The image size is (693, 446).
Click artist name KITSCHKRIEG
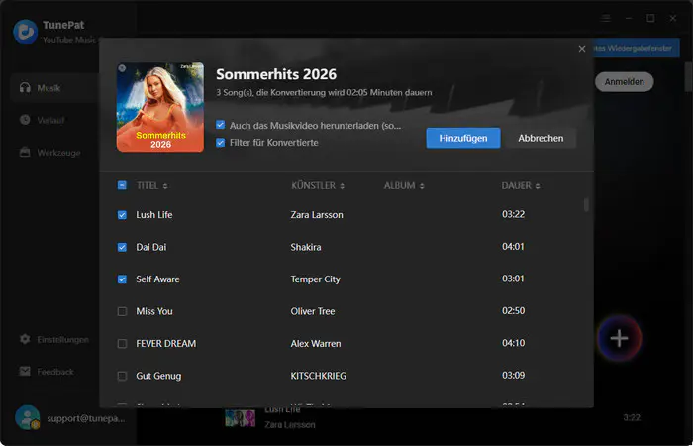318,376
